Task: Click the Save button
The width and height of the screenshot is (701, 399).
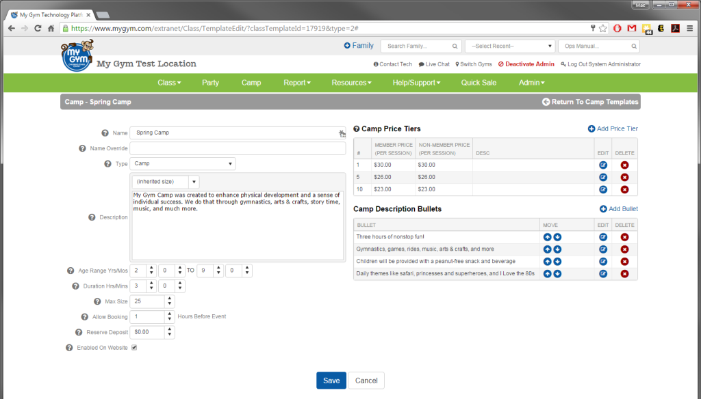Action: pos(331,381)
